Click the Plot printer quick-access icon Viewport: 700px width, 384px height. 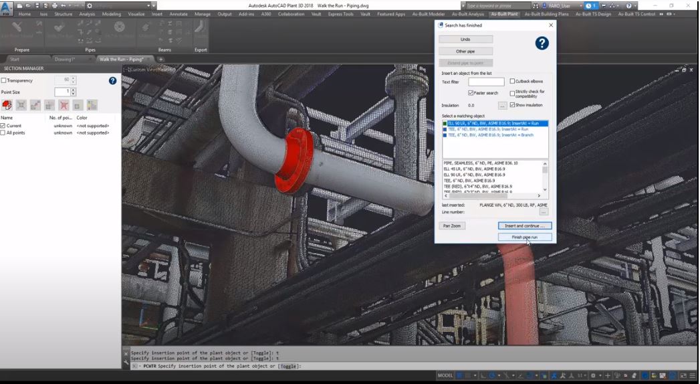(x=54, y=6)
